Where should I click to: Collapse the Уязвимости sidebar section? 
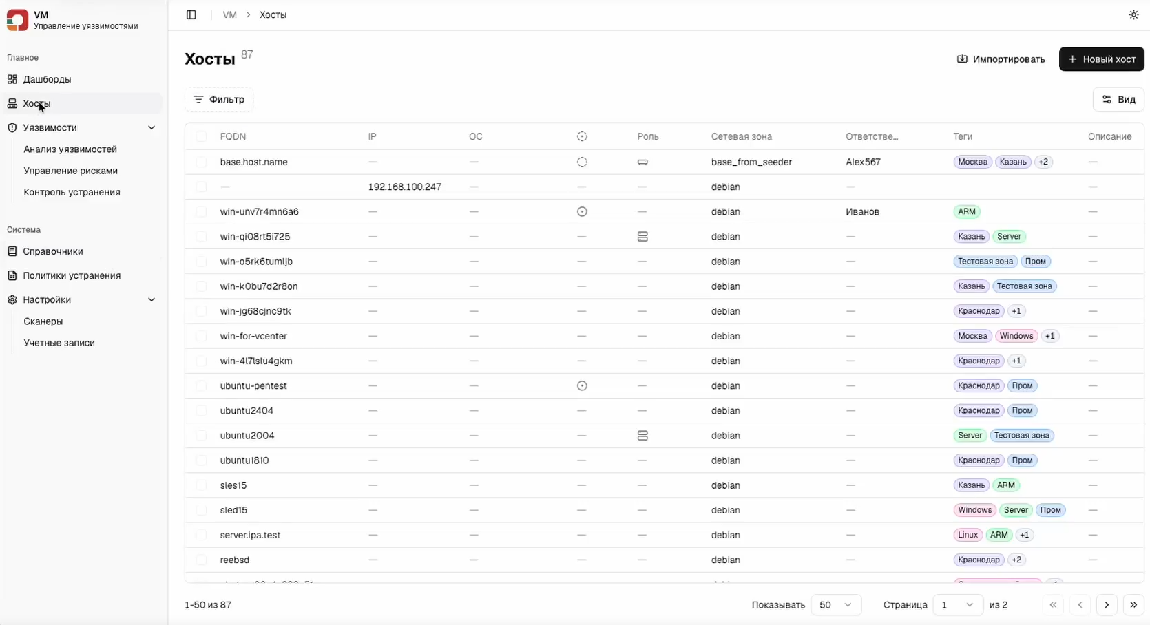point(151,128)
